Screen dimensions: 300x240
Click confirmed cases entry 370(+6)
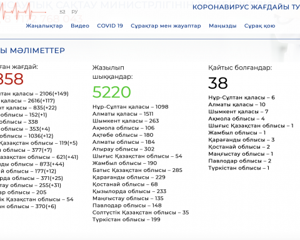point(46,206)
